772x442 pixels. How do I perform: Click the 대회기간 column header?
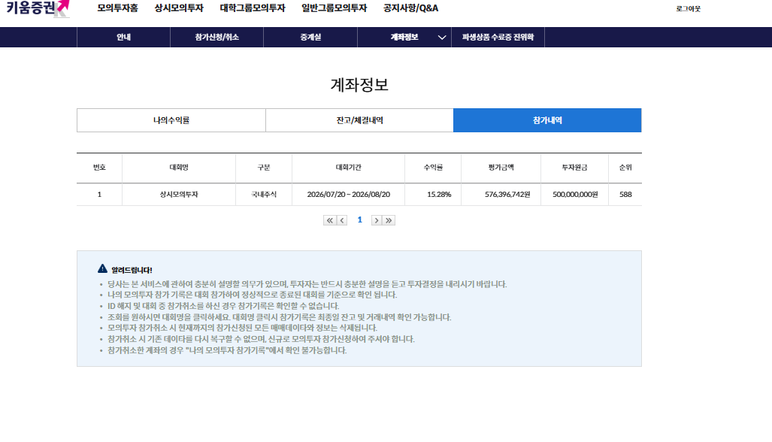(349, 168)
